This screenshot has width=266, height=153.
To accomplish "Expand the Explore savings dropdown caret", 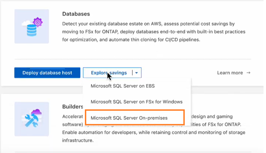I will coord(137,73).
